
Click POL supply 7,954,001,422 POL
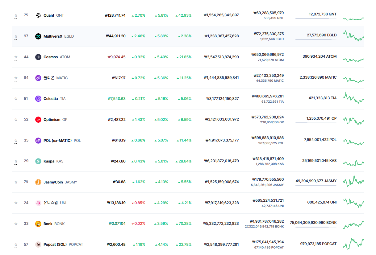click(x=320, y=140)
